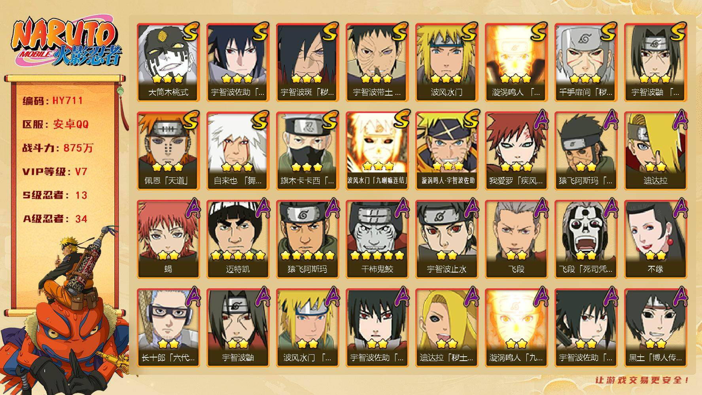Click the 战斗力: 875万 stat line
Screen dimensions: 702x395
click(x=58, y=148)
